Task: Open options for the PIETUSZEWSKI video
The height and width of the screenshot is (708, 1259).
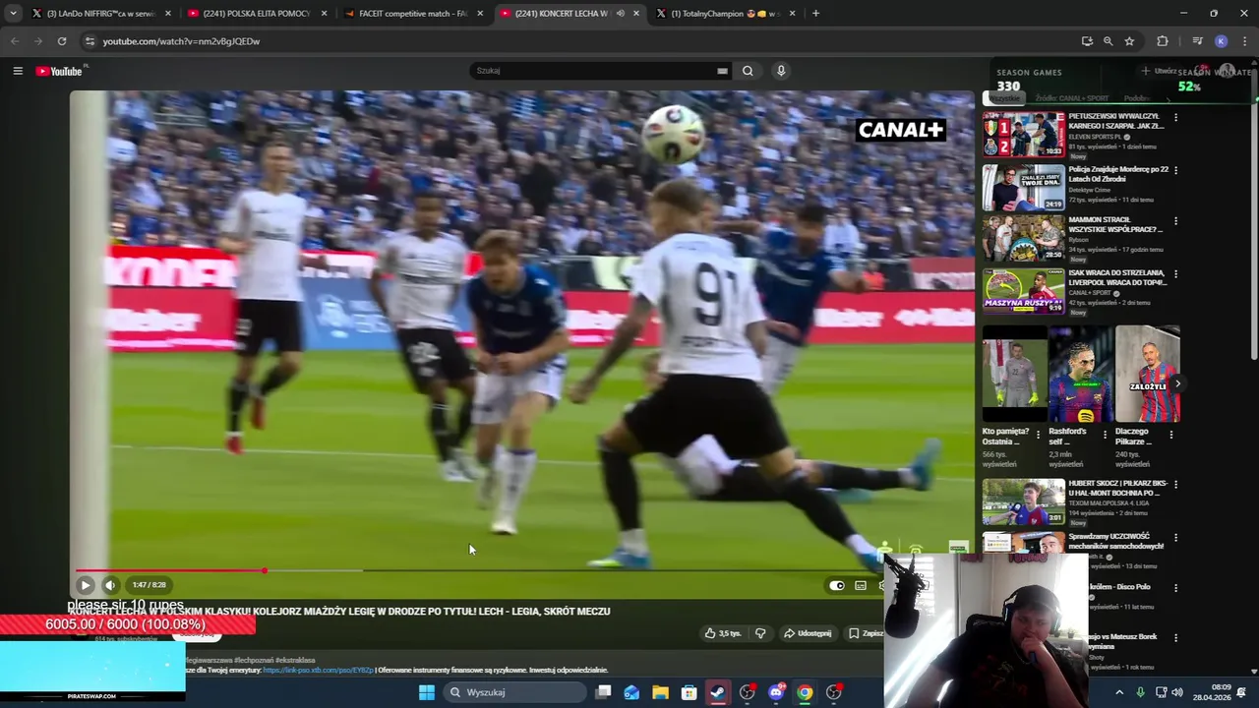Action: 1175,118
